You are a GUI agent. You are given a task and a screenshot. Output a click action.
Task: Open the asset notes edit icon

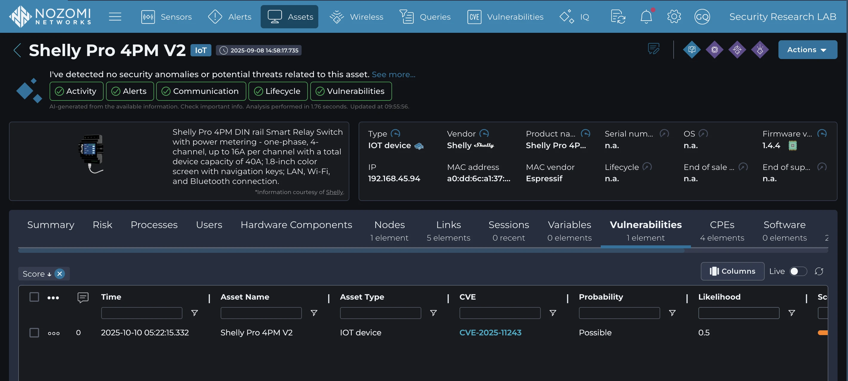tap(653, 49)
